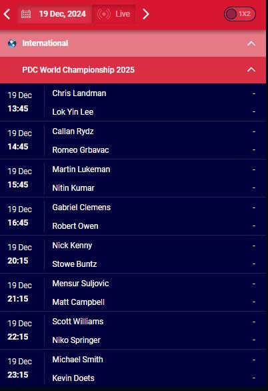
Task: Go to the previous day arrow
Action: pos(7,14)
